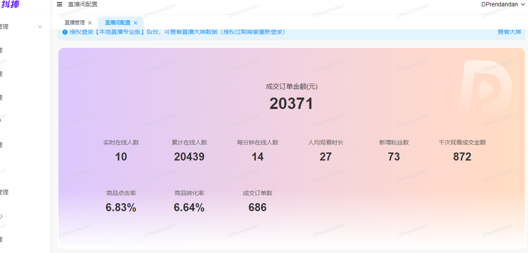Close the 直播管理 tab
The width and height of the screenshot is (528, 253).
[89, 22]
